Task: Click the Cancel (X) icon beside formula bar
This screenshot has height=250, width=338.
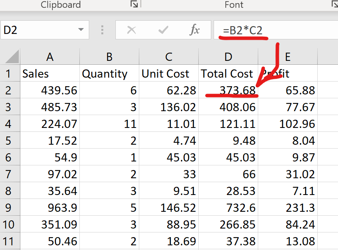Action: pos(132,30)
